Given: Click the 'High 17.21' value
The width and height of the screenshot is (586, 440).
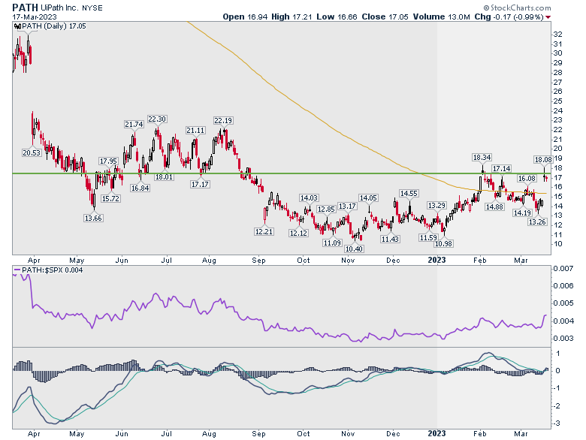Looking at the screenshot, I should pyautogui.click(x=291, y=17).
